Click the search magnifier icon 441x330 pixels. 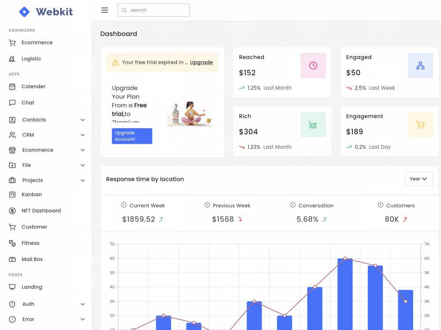click(124, 10)
